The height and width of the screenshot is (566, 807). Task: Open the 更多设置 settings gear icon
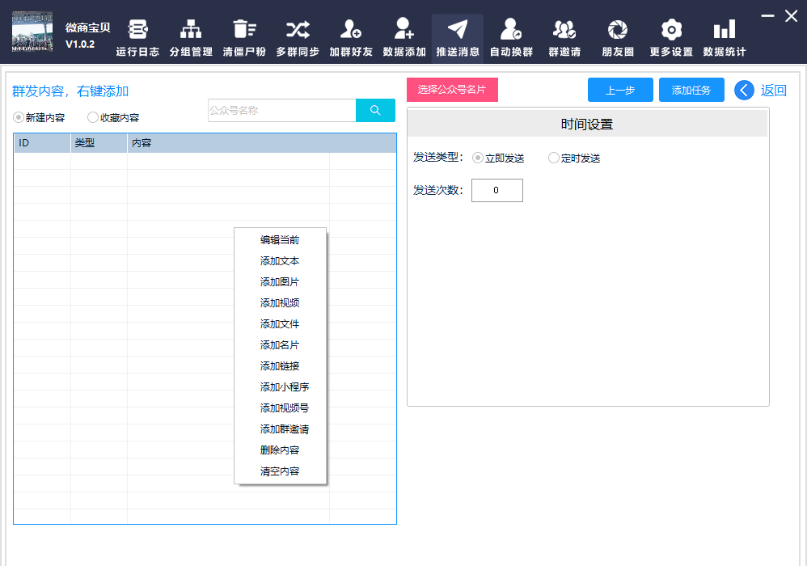tap(671, 31)
